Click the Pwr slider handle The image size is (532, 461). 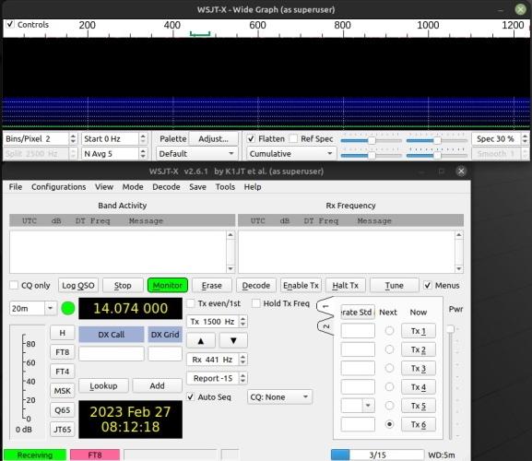(x=450, y=329)
